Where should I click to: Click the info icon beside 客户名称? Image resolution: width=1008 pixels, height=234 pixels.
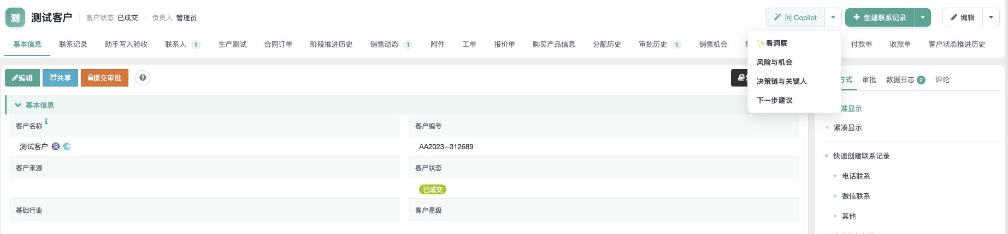[x=46, y=121]
